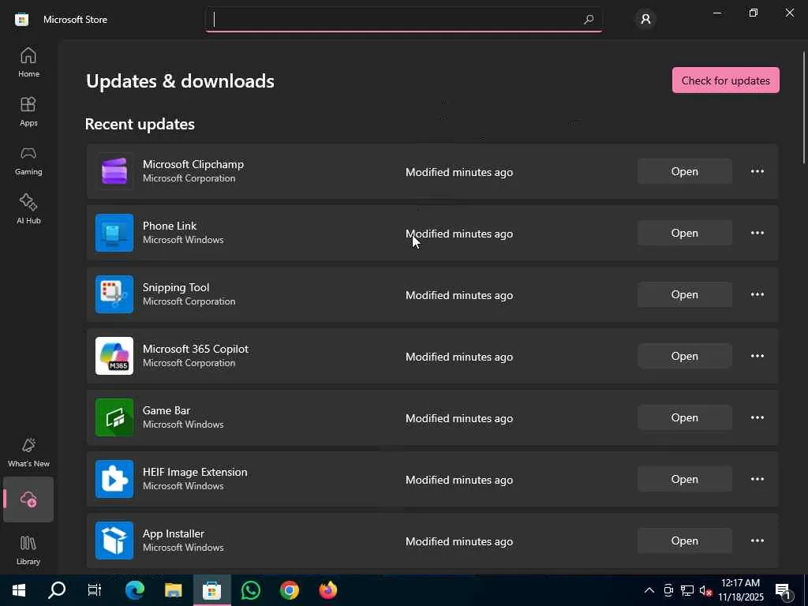This screenshot has width=808, height=606.
Task: Click the vertical scrollbar thumb
Action: point(804,107)
